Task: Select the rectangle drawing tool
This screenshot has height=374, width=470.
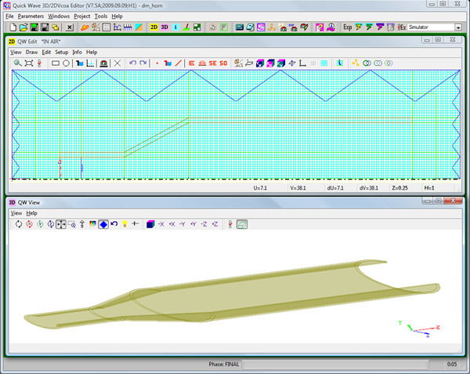Action: click(56, 63)
